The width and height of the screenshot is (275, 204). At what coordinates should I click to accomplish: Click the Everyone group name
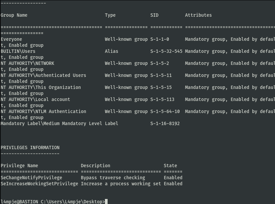click(x=11, y=39)
